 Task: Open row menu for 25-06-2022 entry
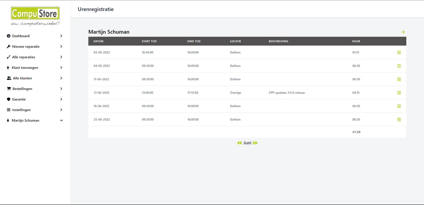coord(399,119)
